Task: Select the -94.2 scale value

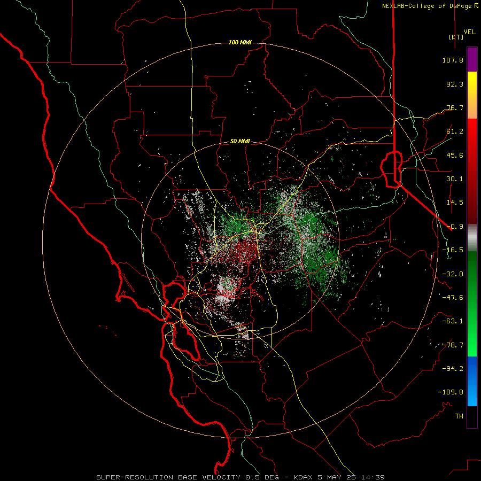Action: click(453, 369)
